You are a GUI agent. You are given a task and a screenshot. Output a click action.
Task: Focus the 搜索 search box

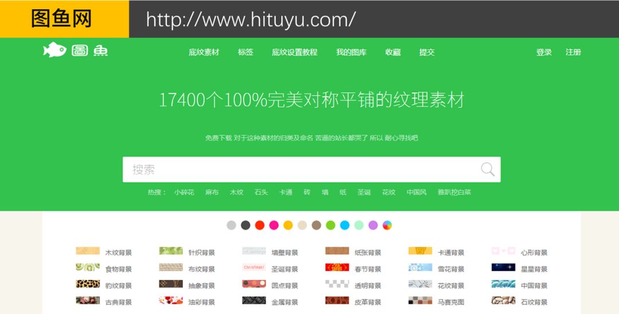(311, 170)
